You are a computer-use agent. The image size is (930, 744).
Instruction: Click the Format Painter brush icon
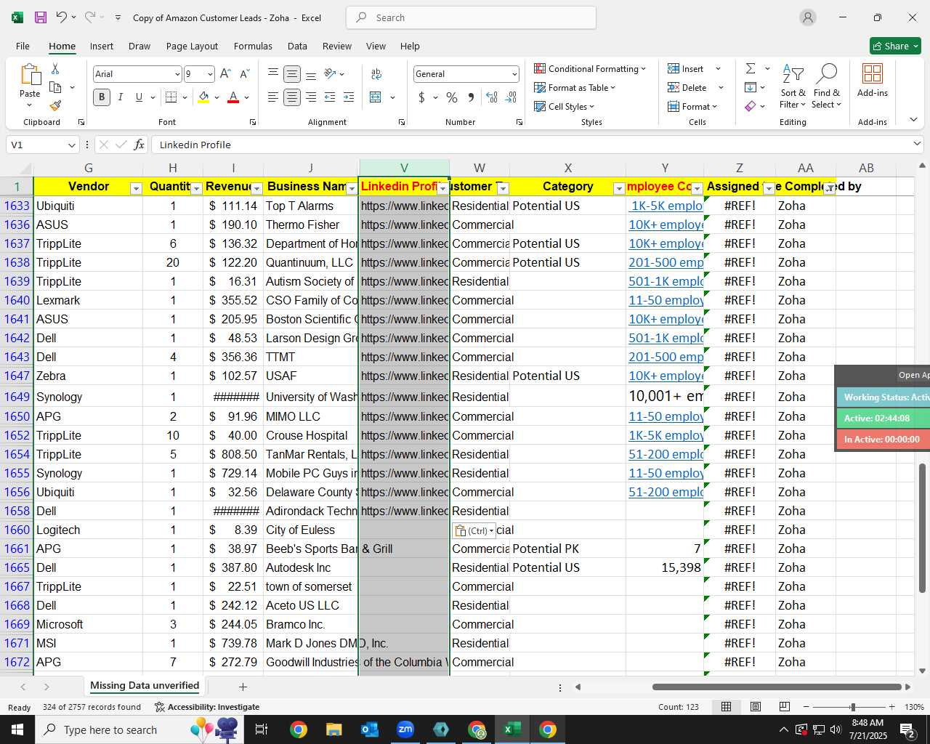click(x=55, y=105)
